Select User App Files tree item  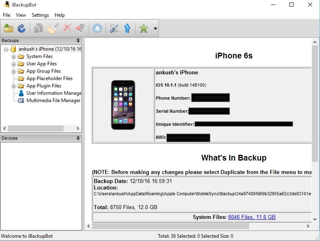42,64
